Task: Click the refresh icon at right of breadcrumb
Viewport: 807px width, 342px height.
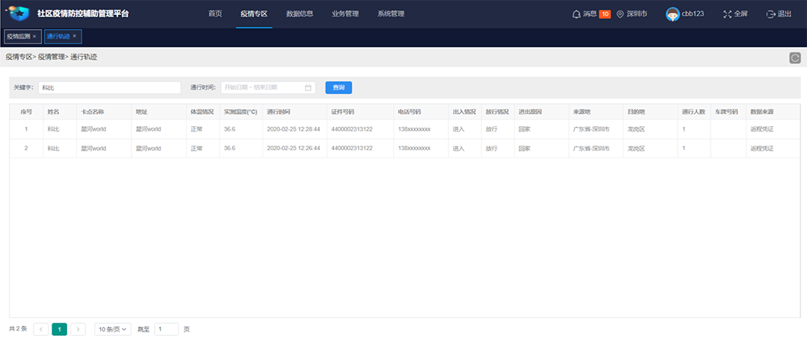Action: [x=795, y=58]
